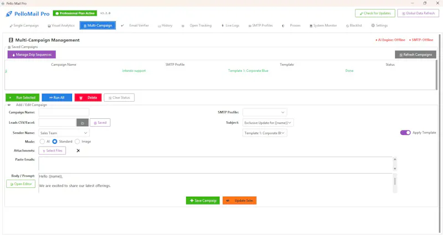Delete the selected campaign

pyautogui.click(x=88, y=98)
